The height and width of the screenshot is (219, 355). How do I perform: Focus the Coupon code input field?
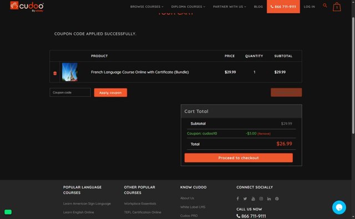[x=70, y=92]
